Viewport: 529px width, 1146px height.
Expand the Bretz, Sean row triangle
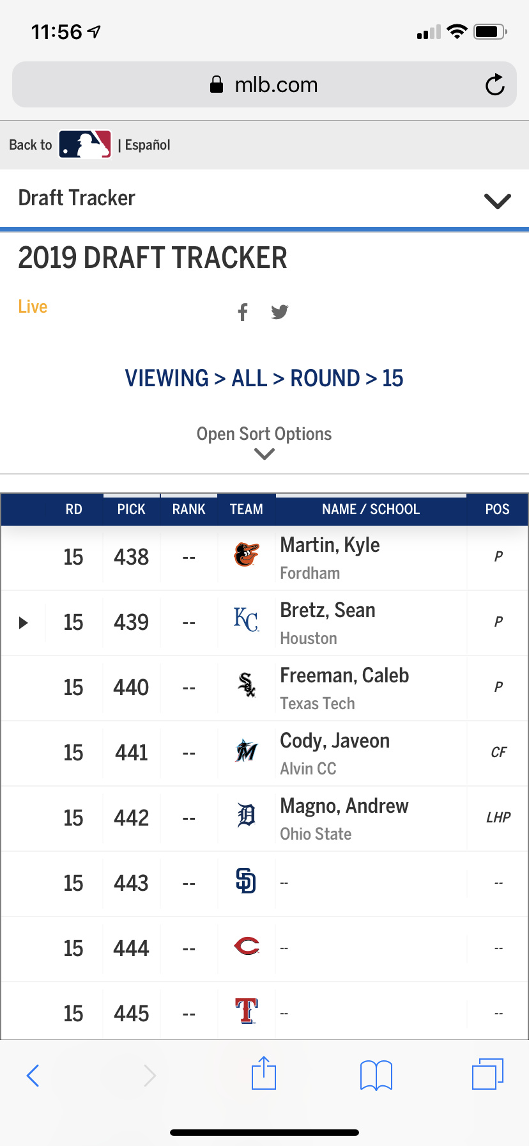[23, 622]
